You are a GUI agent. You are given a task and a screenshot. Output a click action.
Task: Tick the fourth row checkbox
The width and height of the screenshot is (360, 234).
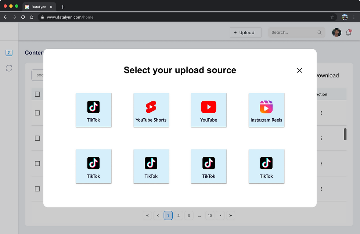[x=37, y=189]
